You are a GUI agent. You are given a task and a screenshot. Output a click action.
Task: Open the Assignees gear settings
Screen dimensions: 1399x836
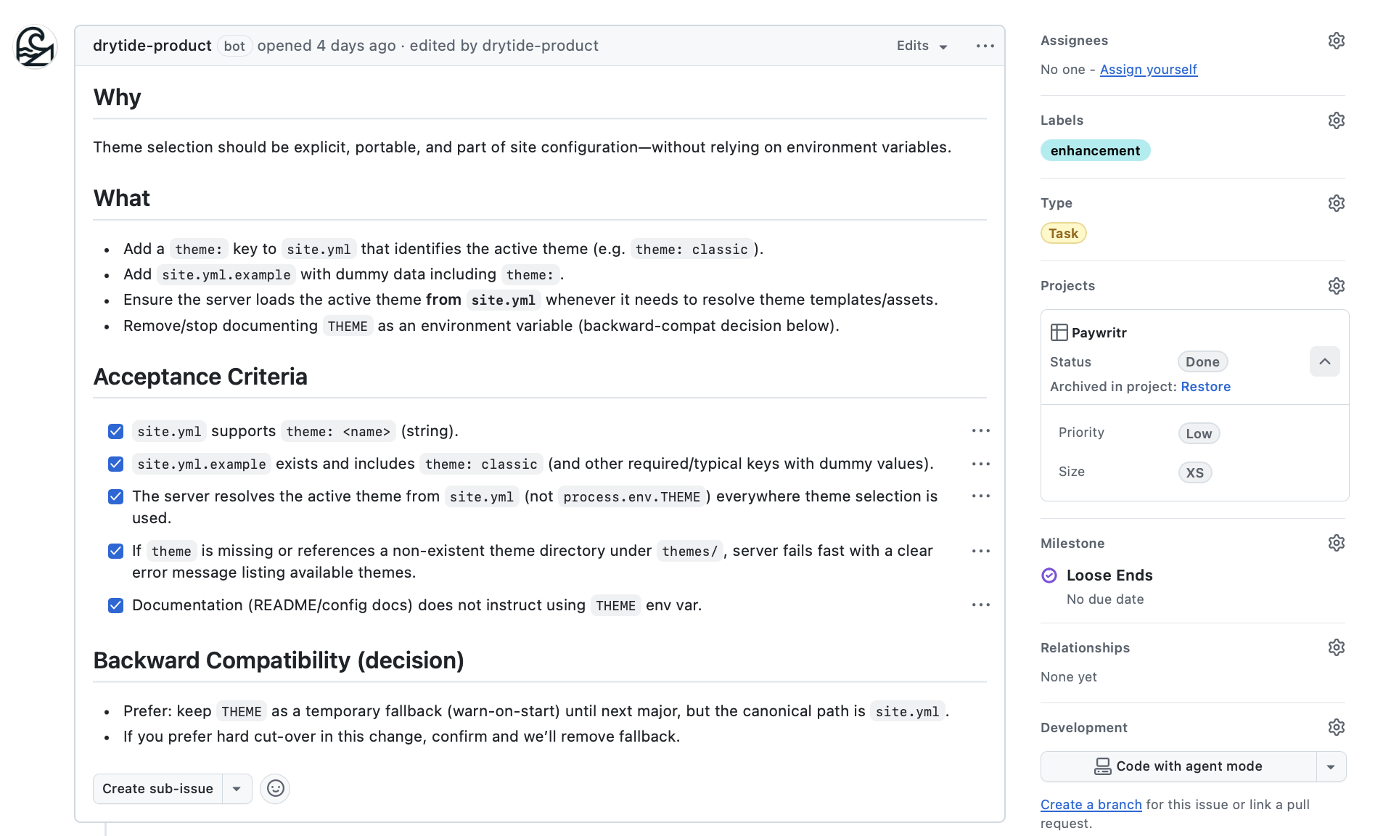[x=1336, y=41]
